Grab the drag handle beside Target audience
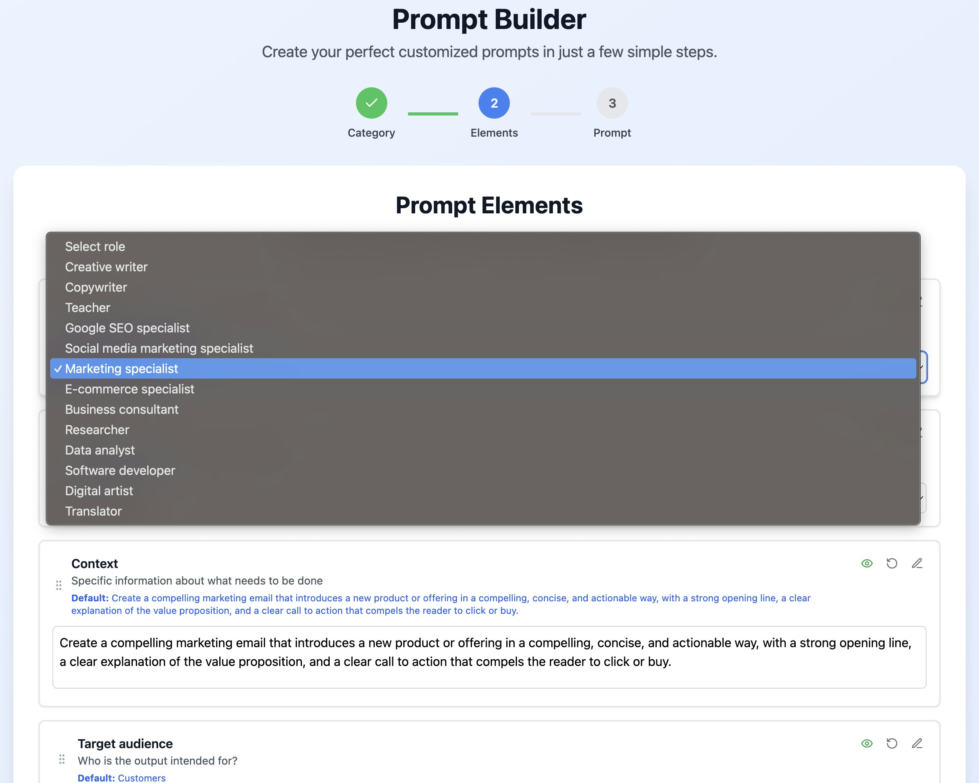Viewport: 979px width, 783px height. coord(61,759)
